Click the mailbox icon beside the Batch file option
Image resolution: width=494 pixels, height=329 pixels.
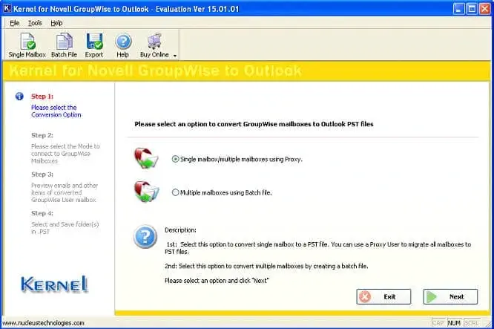pos(147,191)
